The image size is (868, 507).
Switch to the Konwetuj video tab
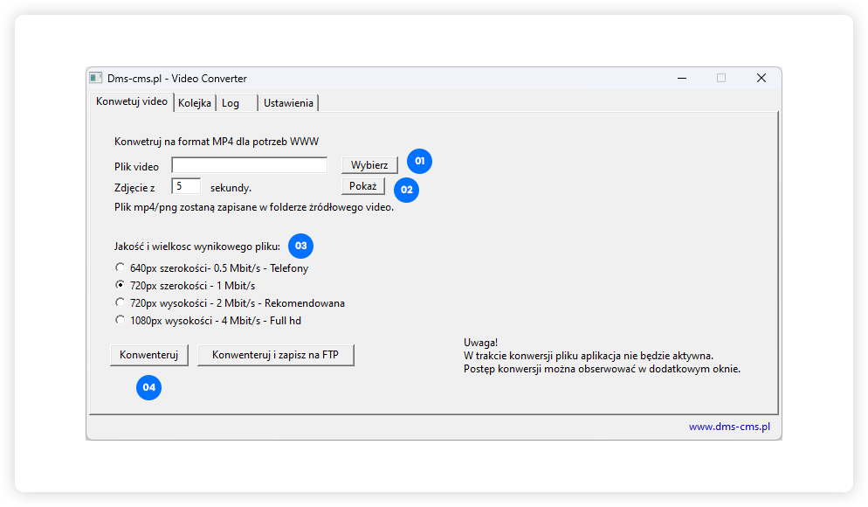pos(131,101)
